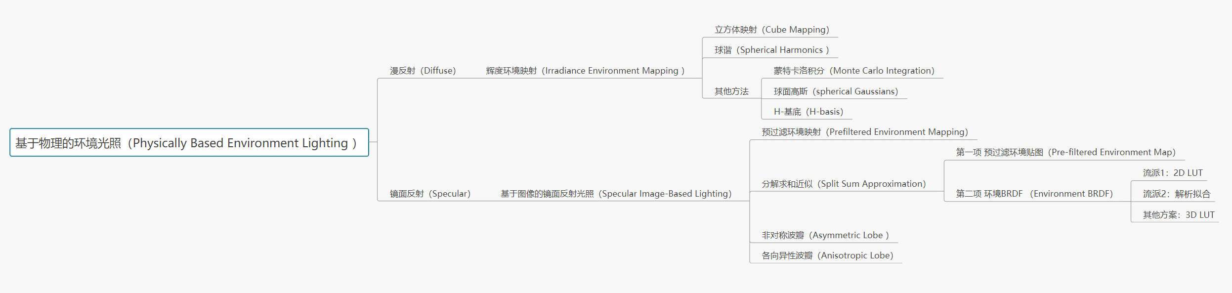Click the 镜面反射 (Specular) node
Image resolution: width=1232 pixels, height=293 pixels.
coord(430,194)
